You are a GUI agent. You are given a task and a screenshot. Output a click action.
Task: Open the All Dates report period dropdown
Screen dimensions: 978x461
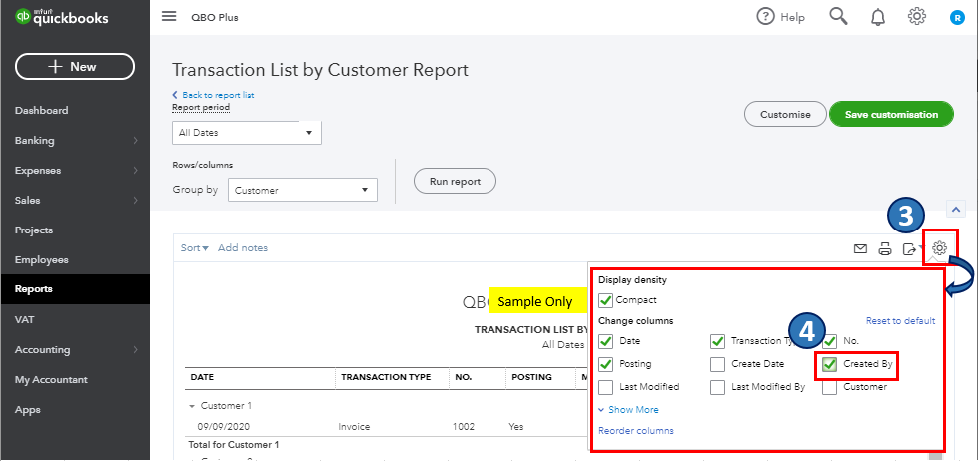pos(246,133)
